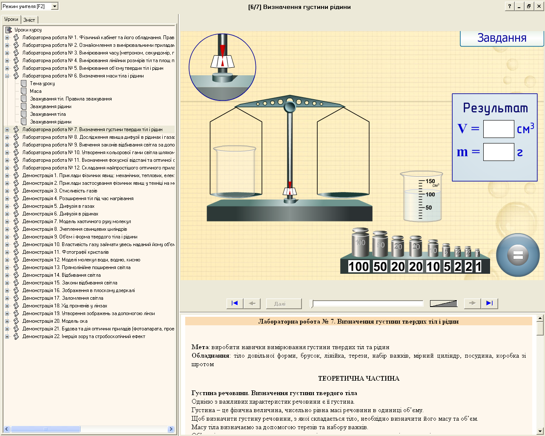The image size is (545, 436).
Task: Open Лабораторна робота № 12 lesson
Action: 98,168
